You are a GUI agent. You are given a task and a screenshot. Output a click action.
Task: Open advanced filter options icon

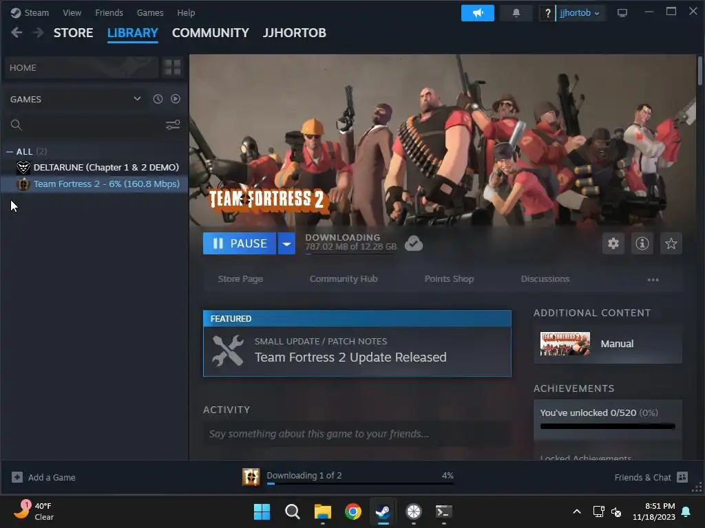[x=173, y=125]
